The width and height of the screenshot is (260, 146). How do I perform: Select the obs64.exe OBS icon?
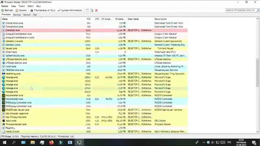(x=4, y=121)
